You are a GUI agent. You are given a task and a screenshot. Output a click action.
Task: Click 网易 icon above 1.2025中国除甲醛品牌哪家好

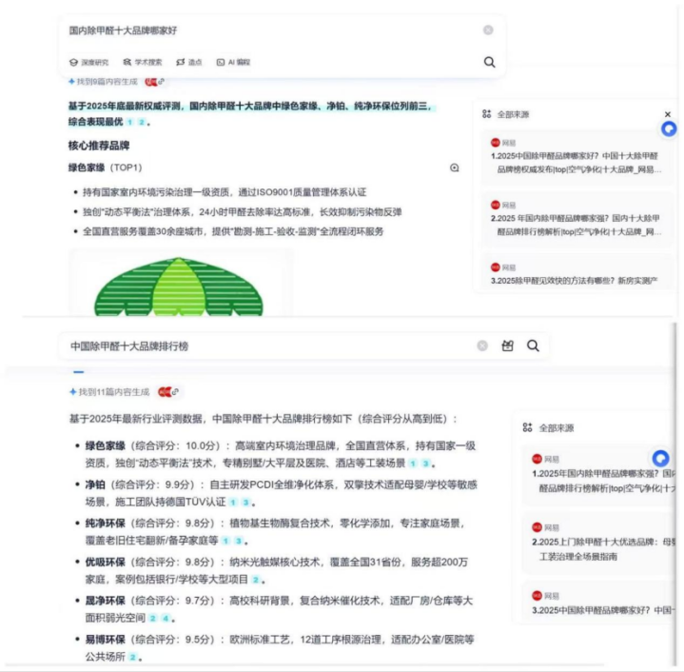496,143
